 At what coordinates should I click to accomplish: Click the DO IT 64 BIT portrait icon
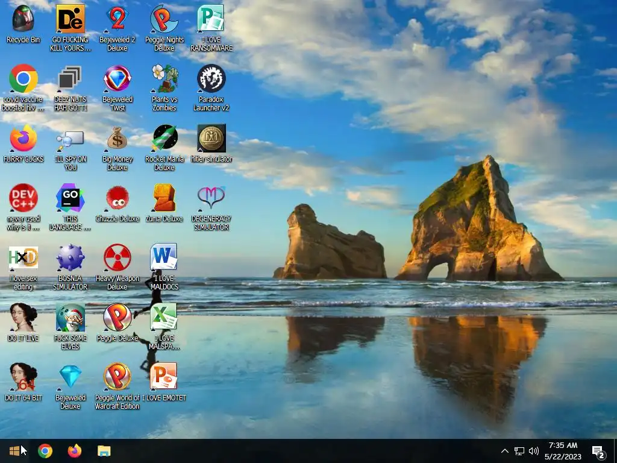pos(23,377)
